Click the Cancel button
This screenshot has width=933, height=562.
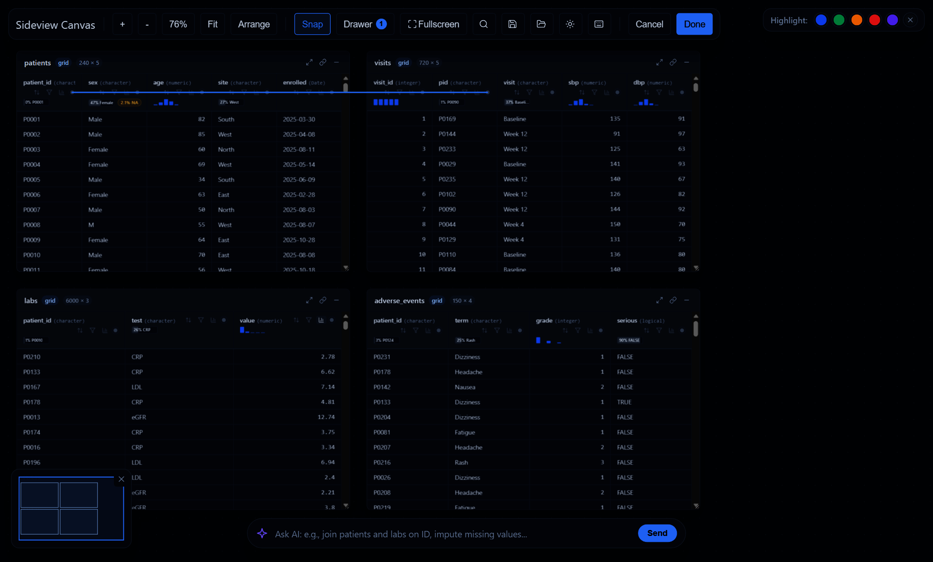(x=649, y=24)
